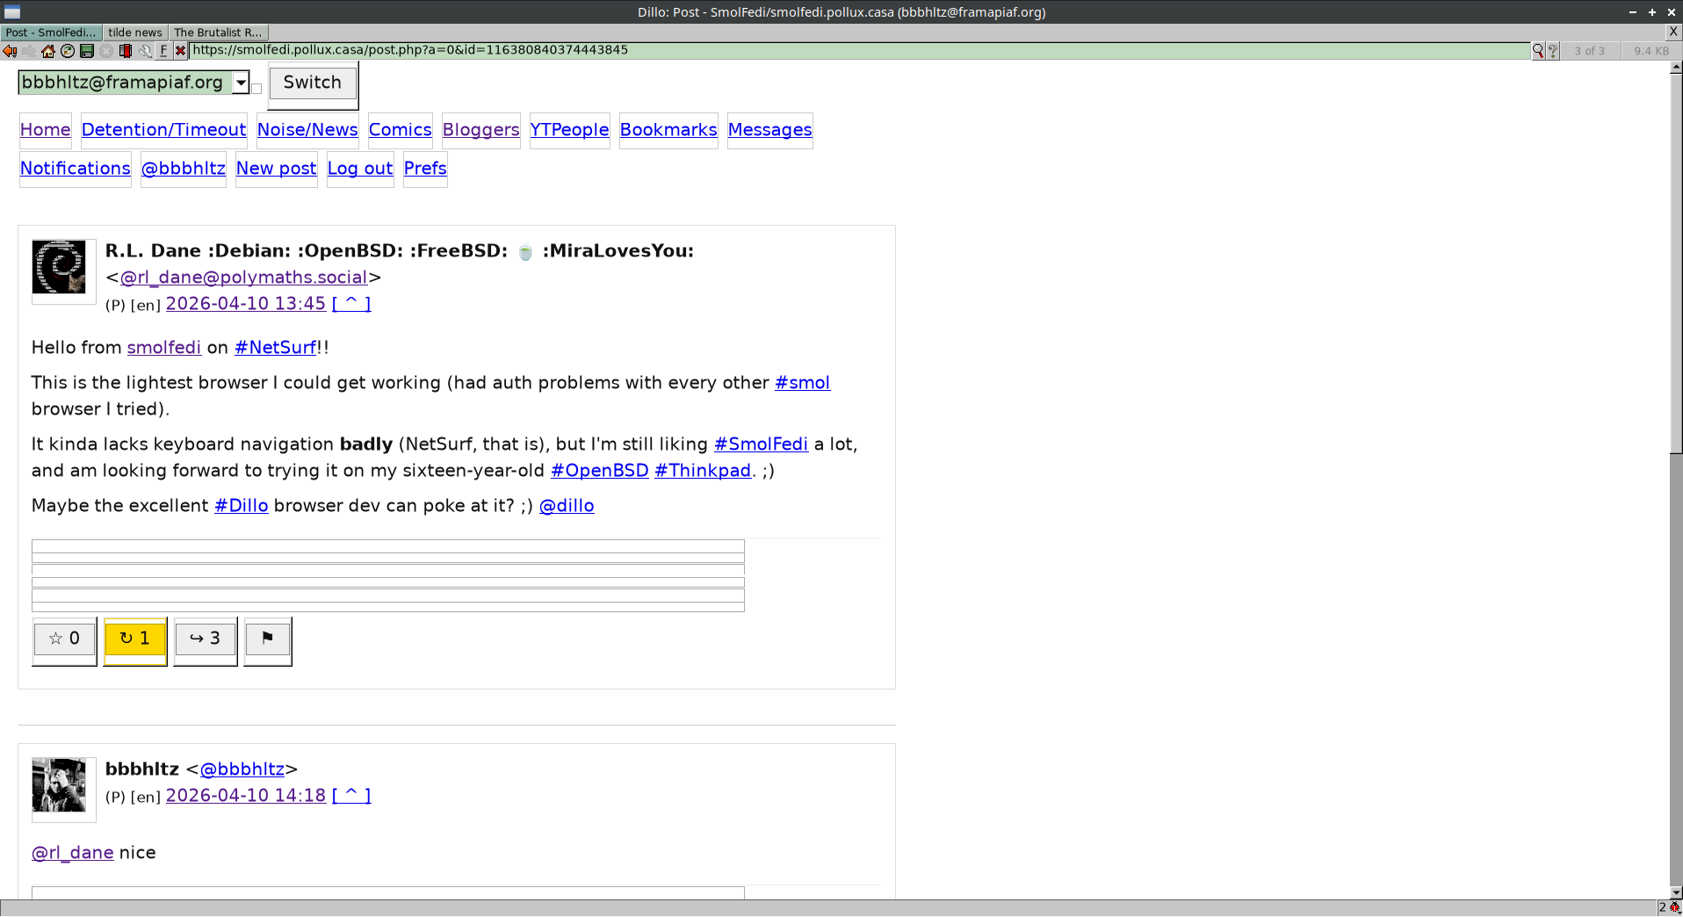Open the Bloggers list
This screenshot has height=917, width=1683.
tap(481, 130)
